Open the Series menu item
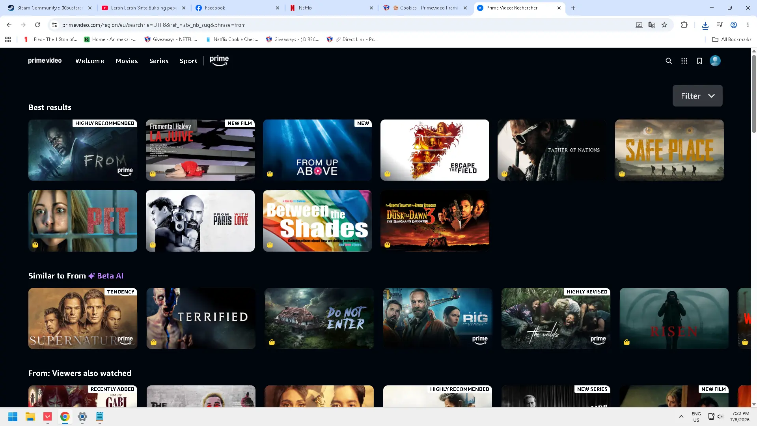 point(159,61)
